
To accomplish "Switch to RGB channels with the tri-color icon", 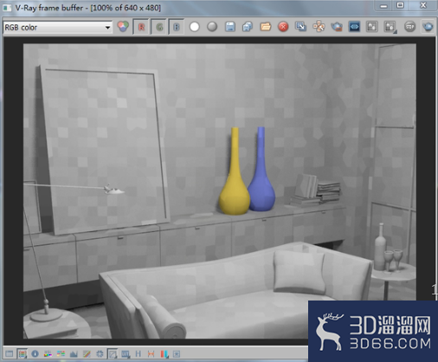I will (123, 27).
